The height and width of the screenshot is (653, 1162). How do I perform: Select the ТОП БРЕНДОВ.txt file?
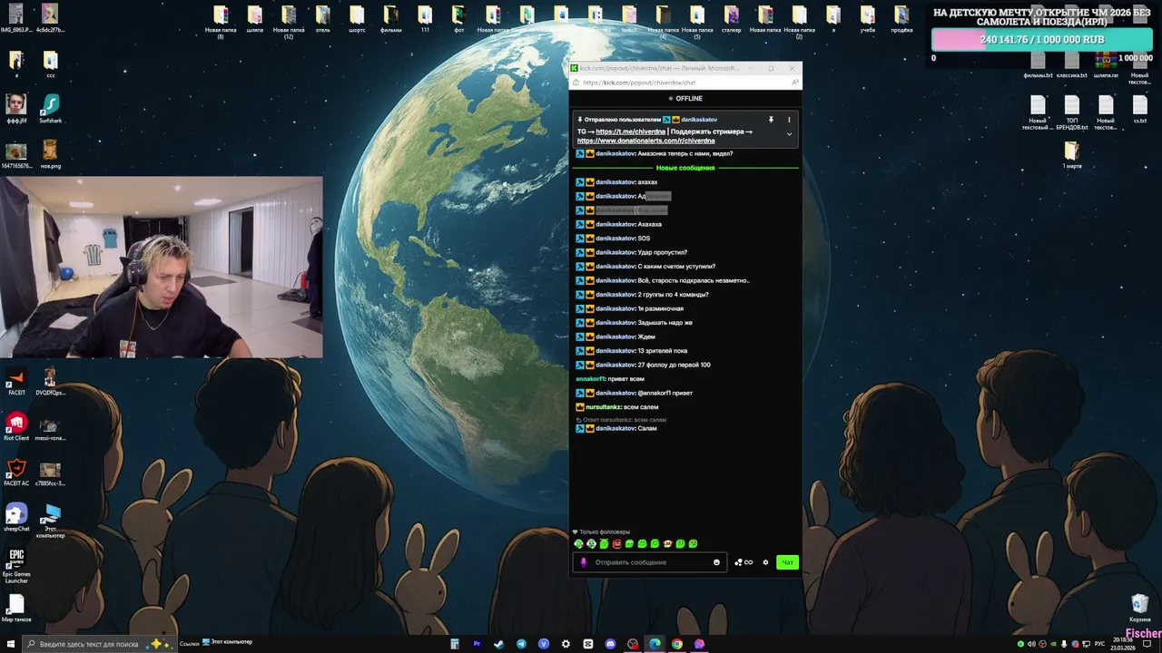click(x=1071, y=114)
